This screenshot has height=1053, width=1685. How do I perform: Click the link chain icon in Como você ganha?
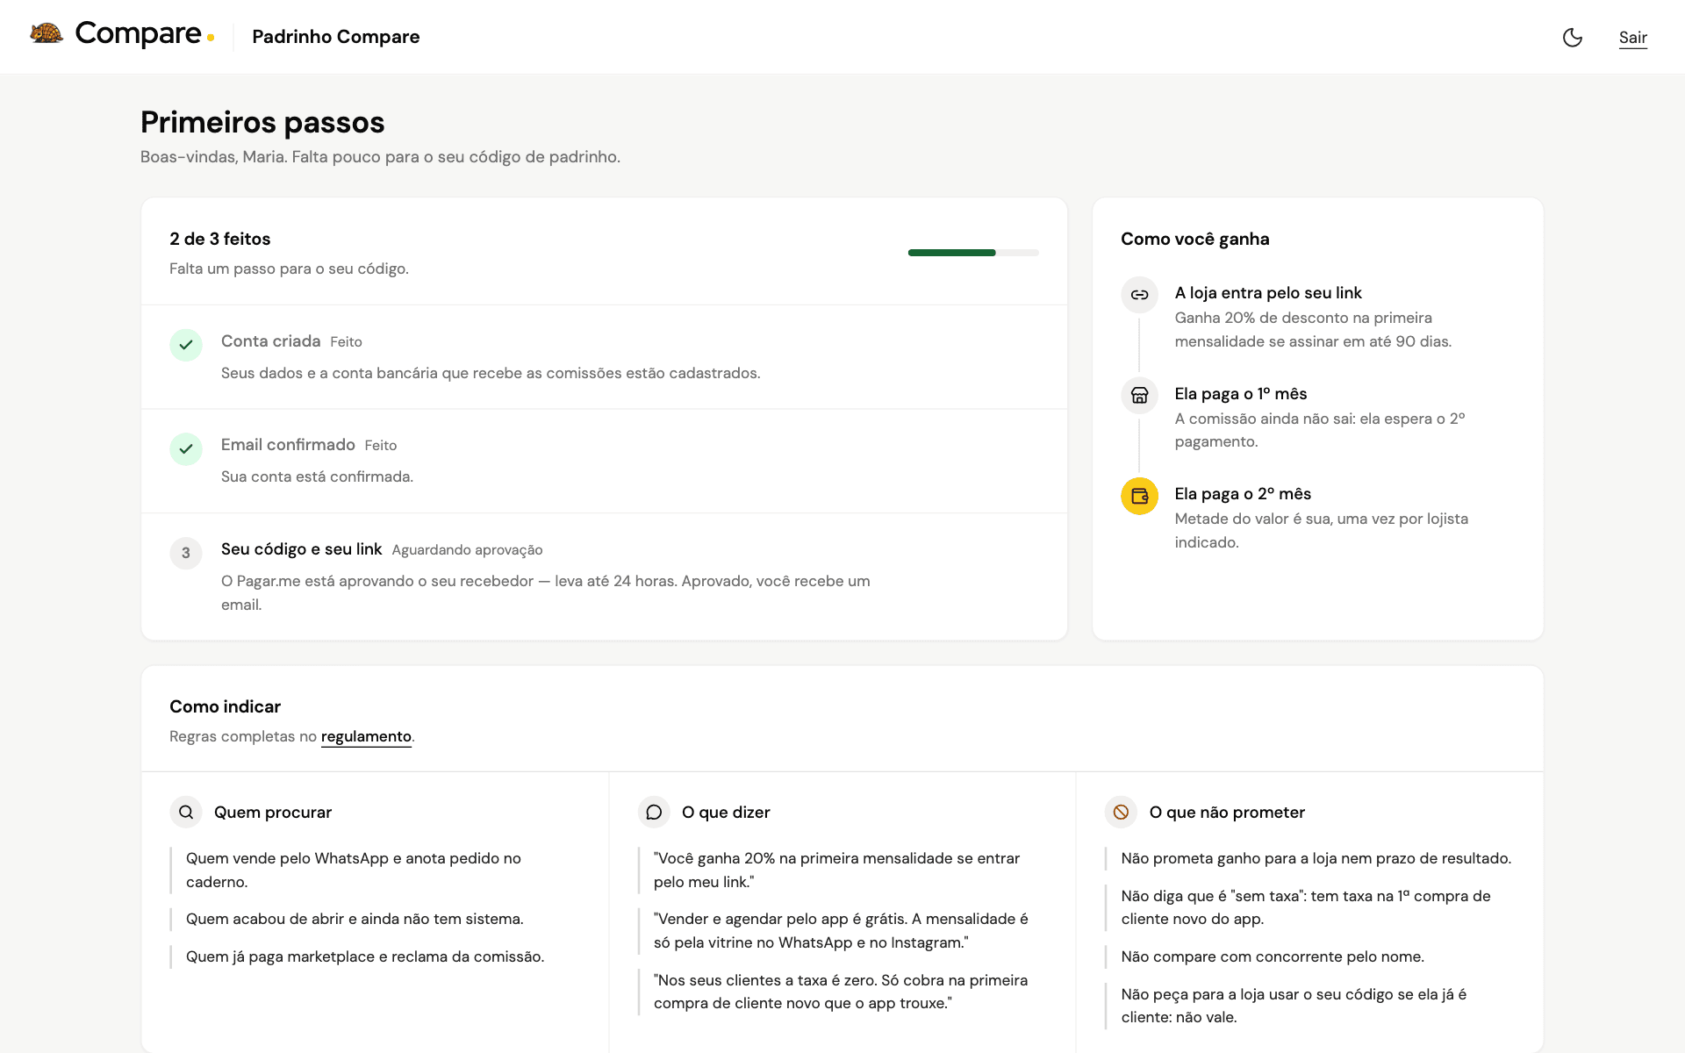pyautogui.click(x=1139, y=295)
